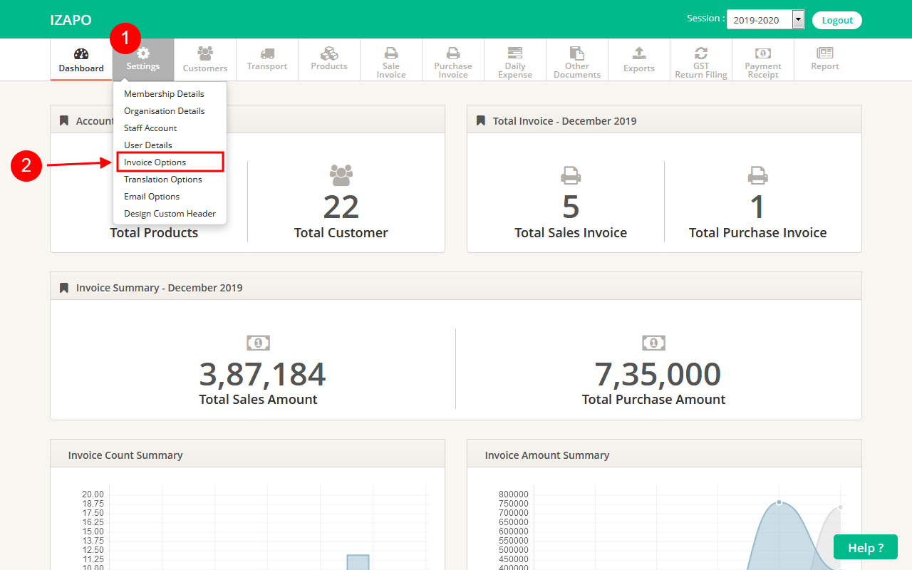
Task: Open the Settings dropdown menu
Action: click(143, 59)
